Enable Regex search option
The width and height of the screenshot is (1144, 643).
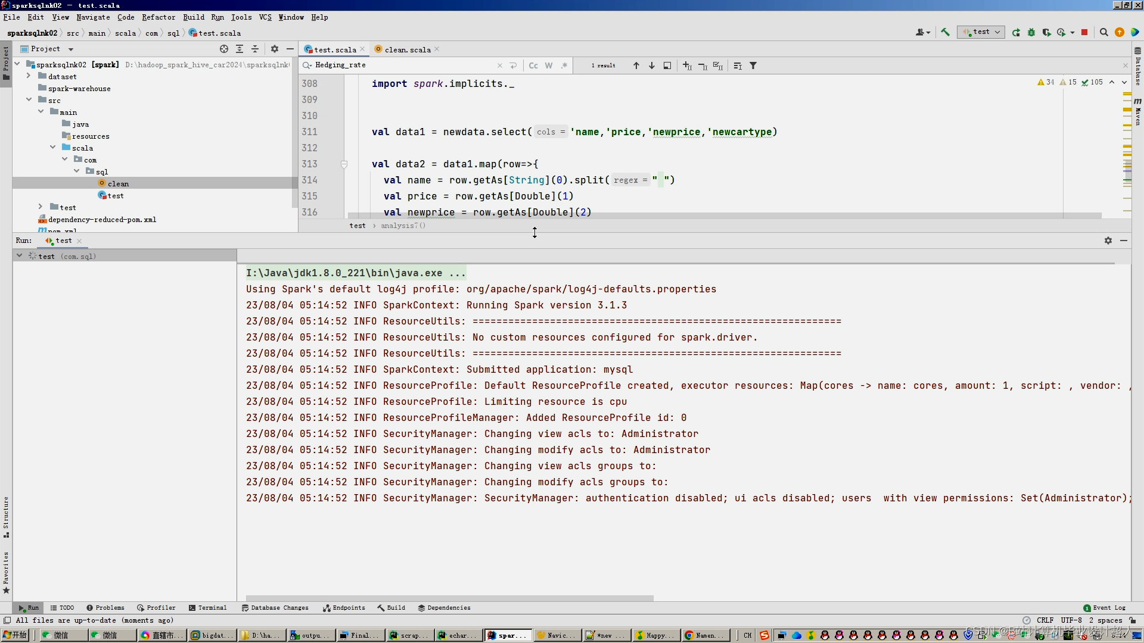564,65
